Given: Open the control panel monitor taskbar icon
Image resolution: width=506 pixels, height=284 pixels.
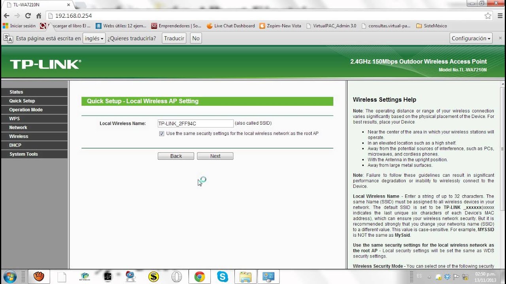Looking at the screenshot, I should pyautogui.click(x=268, y=277).
